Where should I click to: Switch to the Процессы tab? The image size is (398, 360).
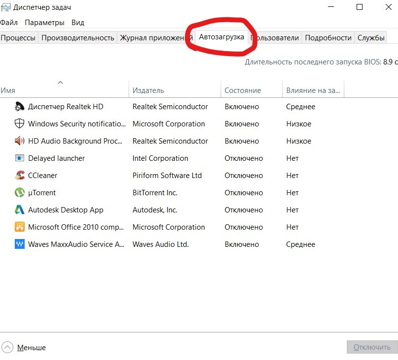[x=18, y=38]
